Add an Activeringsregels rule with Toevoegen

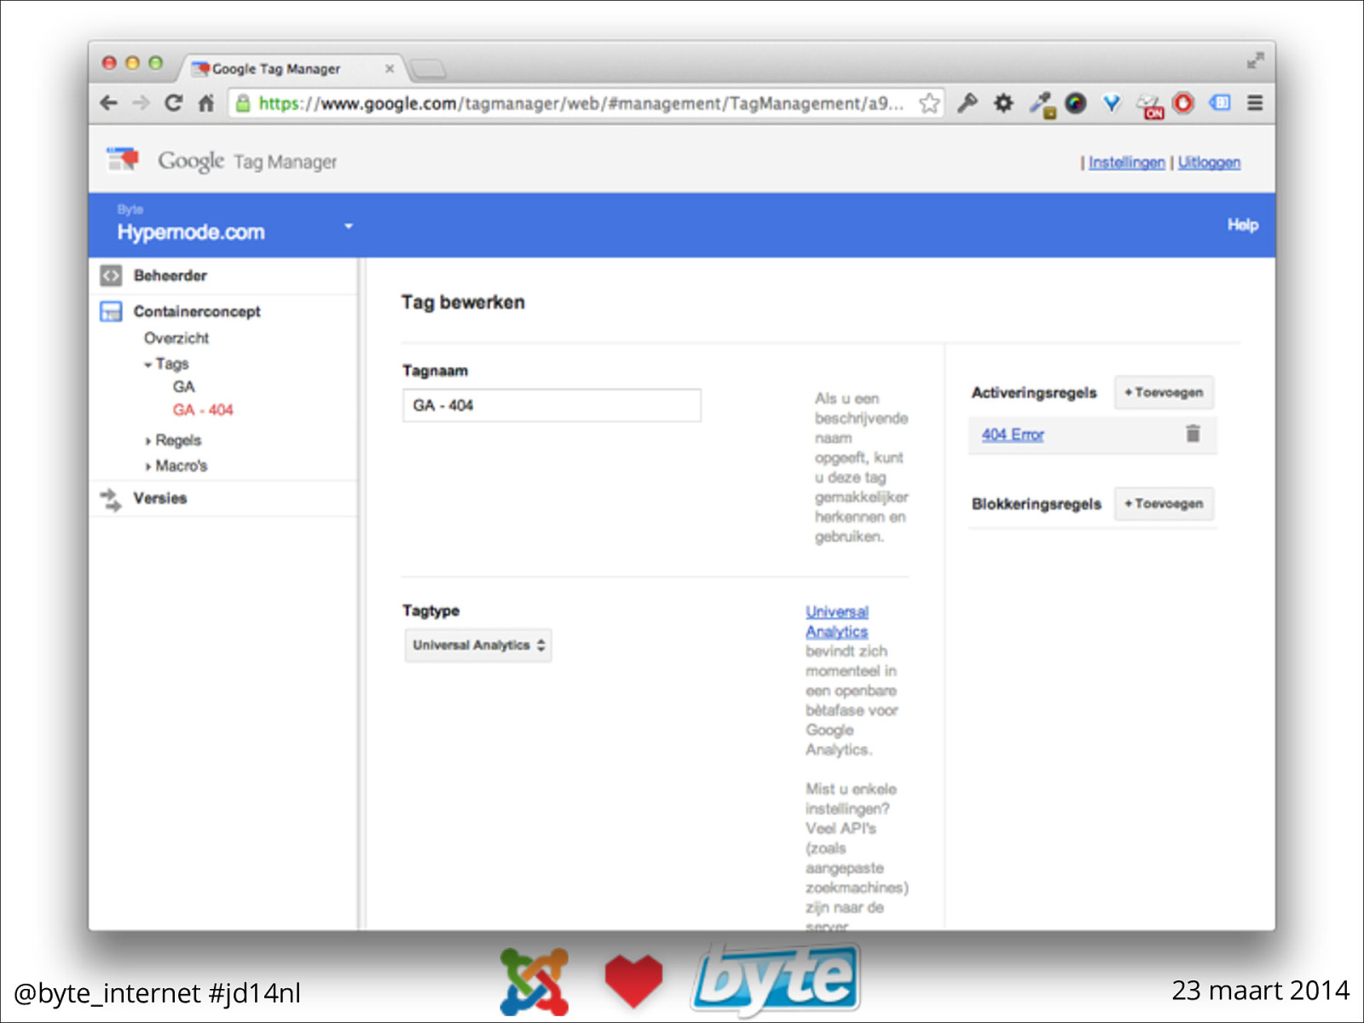[1164, 393]
